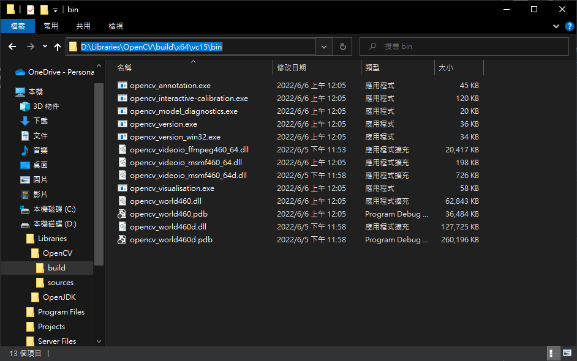Click the 2022/6/5 下午 11:53 date cell

pos(311,150)
